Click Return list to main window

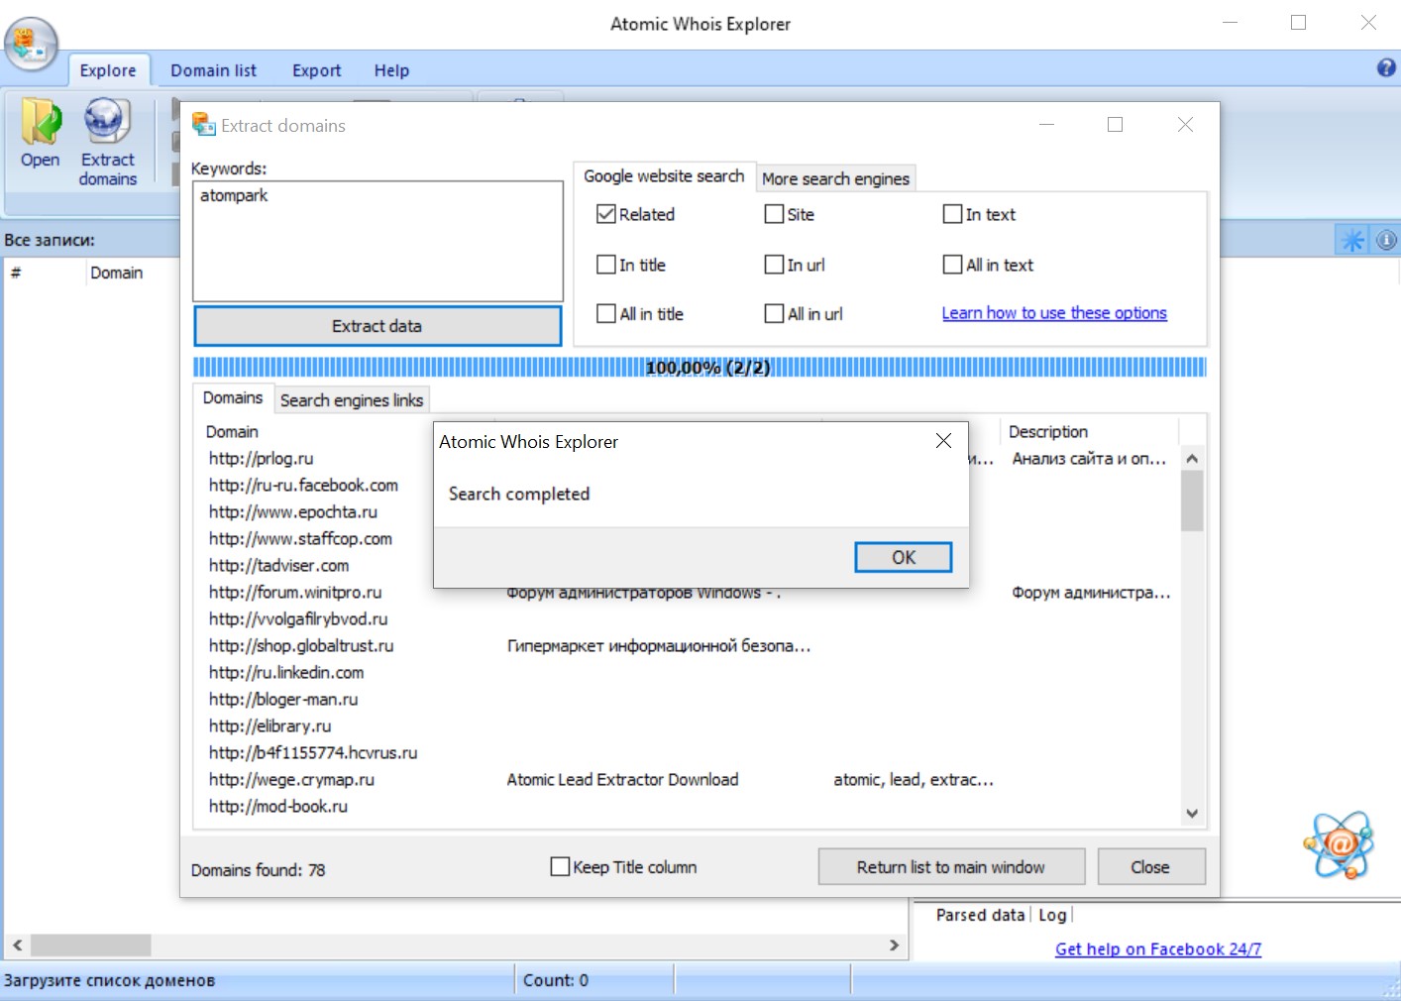tap(951, 867)
